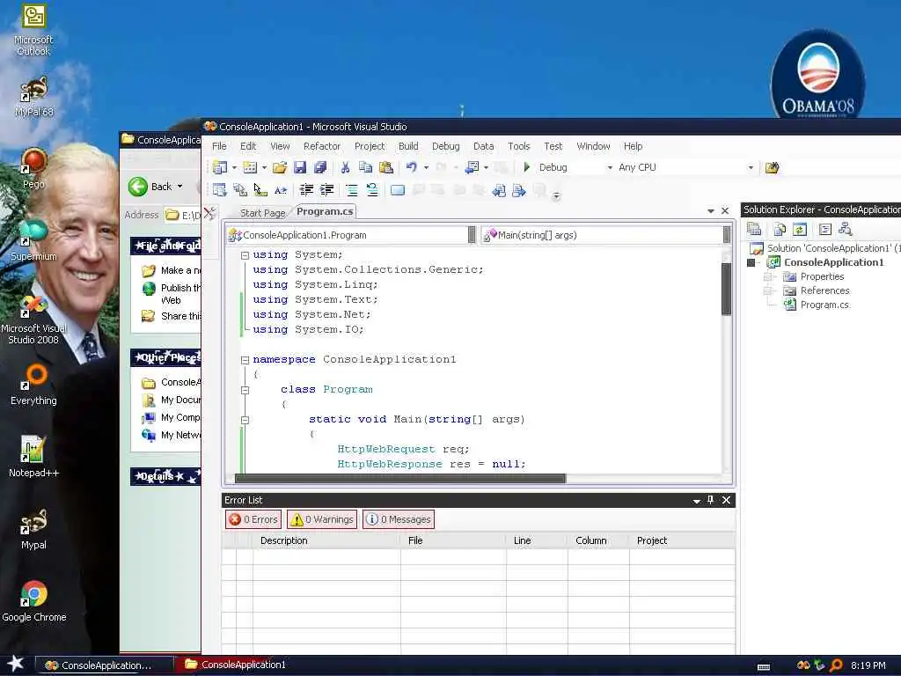Click the editor vertical scrollbar thumb
This screenshot has width=901, height=676.
(x=726, y=289)
